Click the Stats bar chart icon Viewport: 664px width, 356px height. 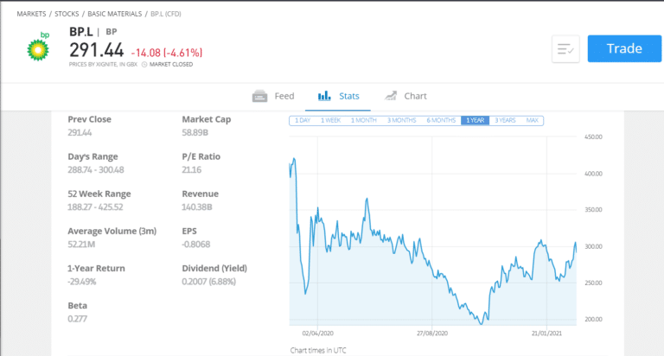pyautogui.click(x=324, y=96)
